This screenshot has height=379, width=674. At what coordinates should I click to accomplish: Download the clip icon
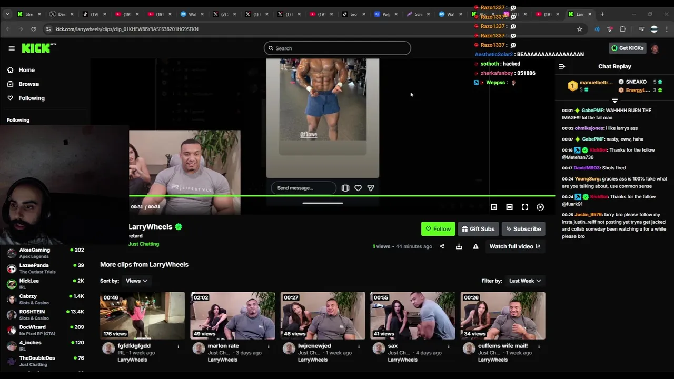[x=459, y=246]
